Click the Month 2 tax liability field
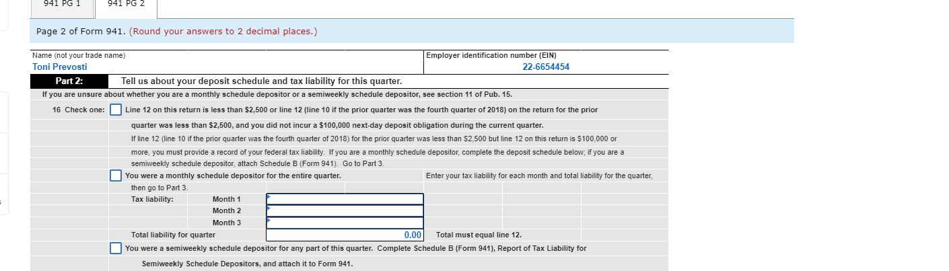 point(345,211)
